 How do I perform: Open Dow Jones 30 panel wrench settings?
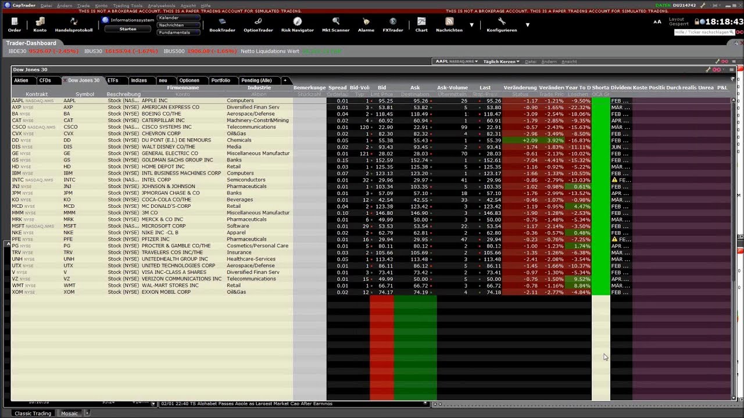tap(708, 70)
